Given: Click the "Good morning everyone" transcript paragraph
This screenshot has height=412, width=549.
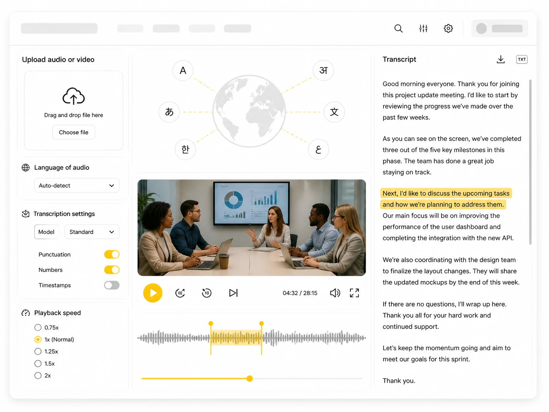Looking at the screenshot, I should point(451,100).
